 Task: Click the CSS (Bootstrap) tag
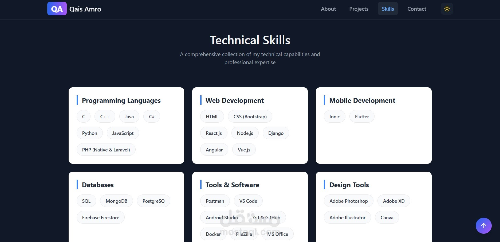pyautogui.click(x=250, y=116)
